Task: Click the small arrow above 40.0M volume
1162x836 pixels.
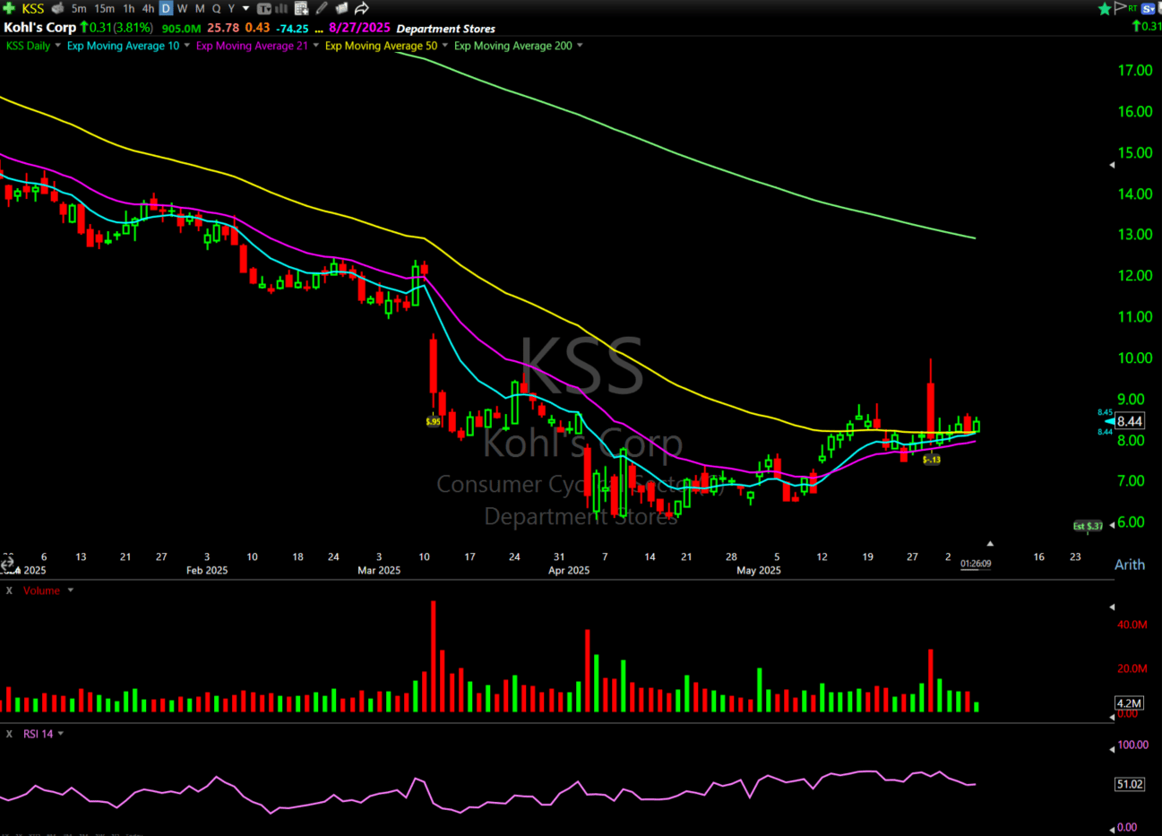Action: [x=1112, y=607]
